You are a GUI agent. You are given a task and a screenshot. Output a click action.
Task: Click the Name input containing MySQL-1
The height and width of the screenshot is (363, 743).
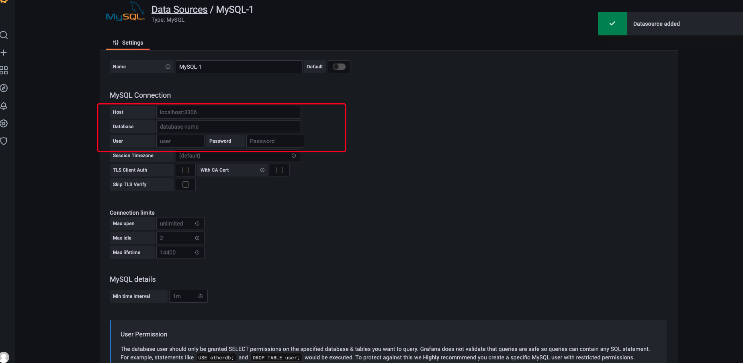click(x=239, y=67)
